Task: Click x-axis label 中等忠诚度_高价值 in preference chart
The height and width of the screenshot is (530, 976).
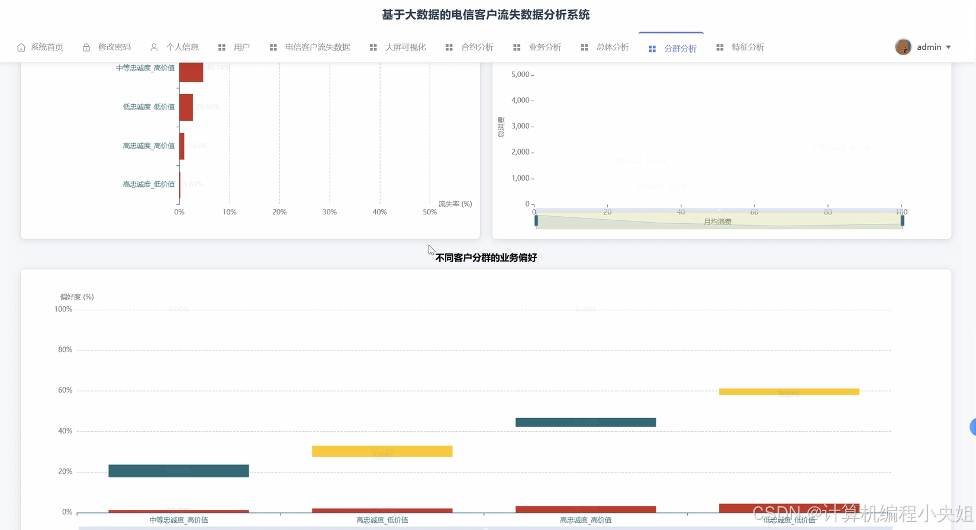Action: coord(179,520)
